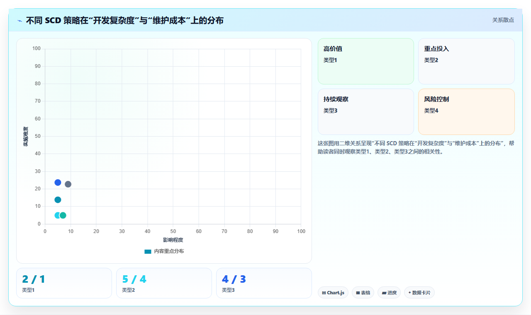This screenshot has height=315, width=531.
Task: Select the green-teal scatter point at bottom
Action: 63,215
